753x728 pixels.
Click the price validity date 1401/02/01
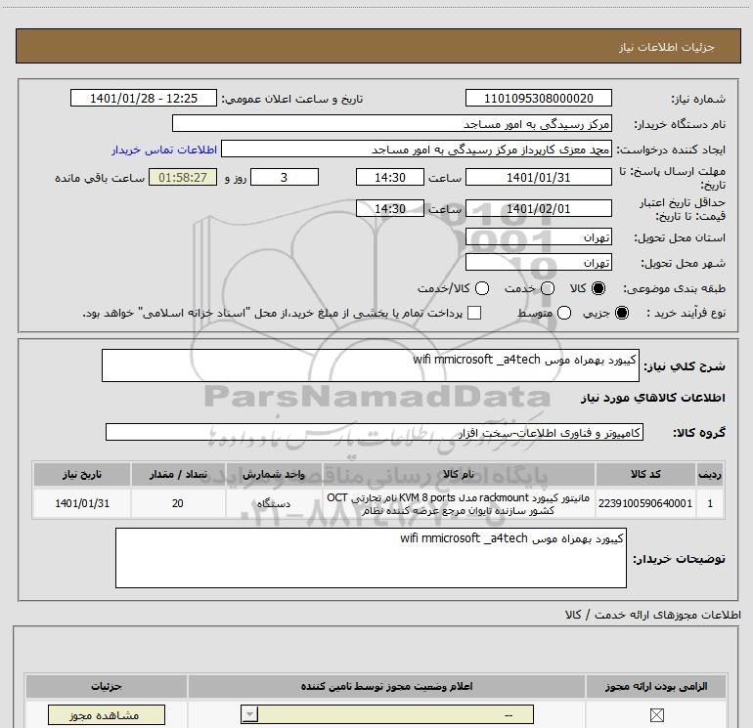[x=538, y=208]
